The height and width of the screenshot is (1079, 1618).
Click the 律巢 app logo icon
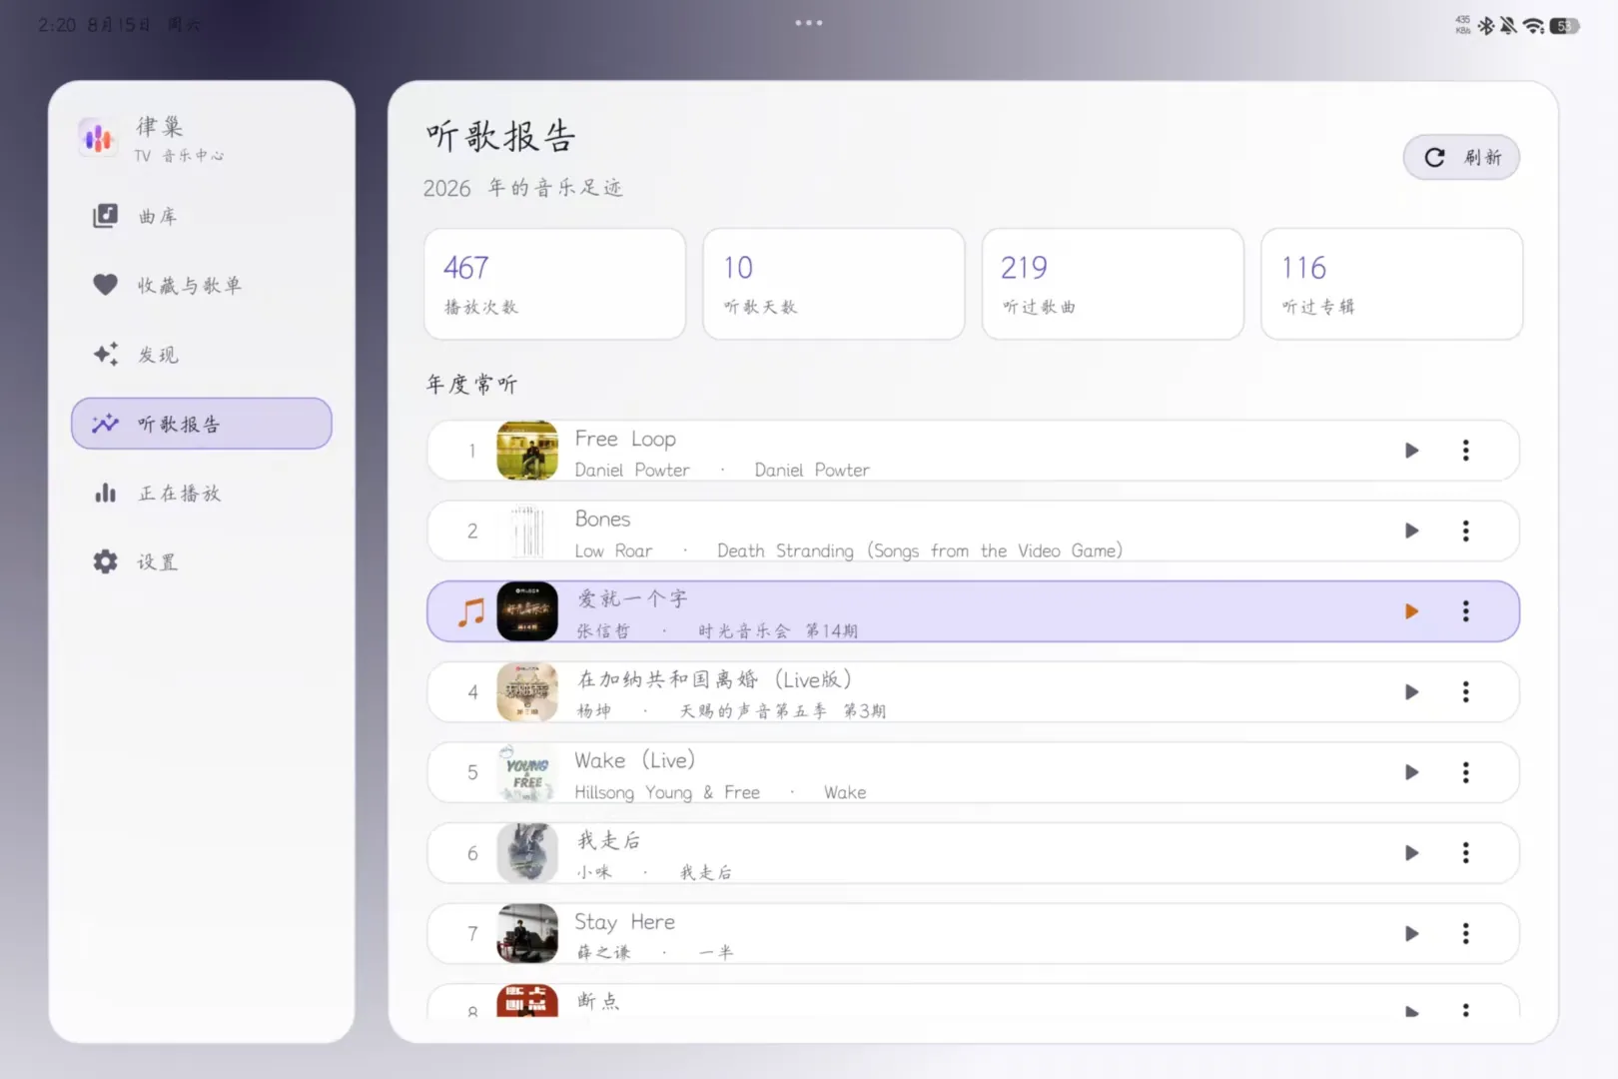98,138
